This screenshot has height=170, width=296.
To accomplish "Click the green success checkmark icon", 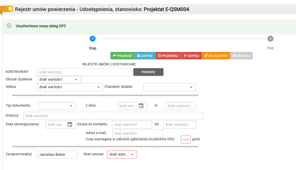I will [x=9, y=26].
